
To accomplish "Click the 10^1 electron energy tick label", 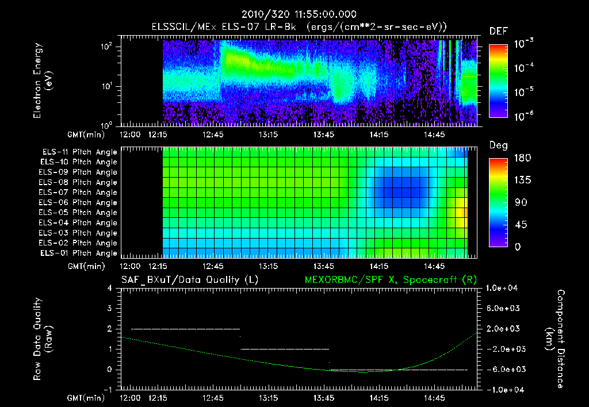I will (106, 86).
